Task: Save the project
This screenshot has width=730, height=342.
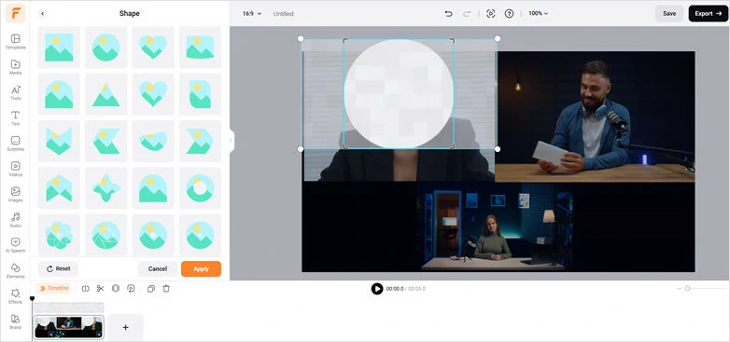Action: pos(669,13)
